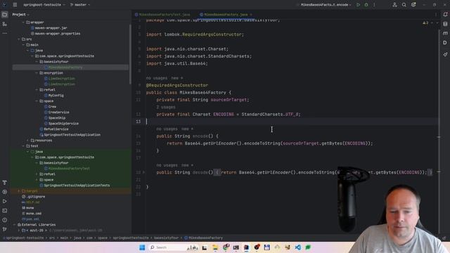Viewport: 450px width, 253px height.
Task: Click the Windows taskbar search box
Action: (x=174, y=247)
